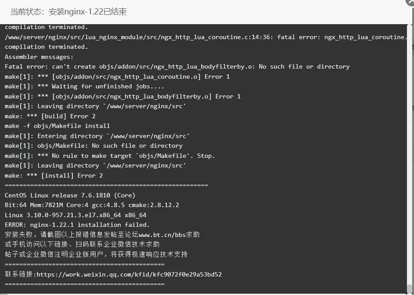Screen dimensions: 414x295
Task: Click the '或手机访问以下链接' WeChat support line
Action: [x=82, y=244]
